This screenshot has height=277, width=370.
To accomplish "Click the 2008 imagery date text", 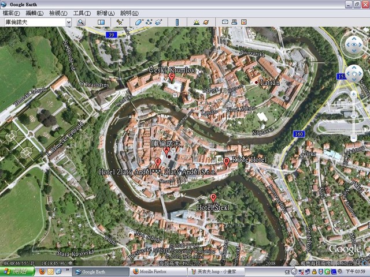I will [x=271, y=263].
